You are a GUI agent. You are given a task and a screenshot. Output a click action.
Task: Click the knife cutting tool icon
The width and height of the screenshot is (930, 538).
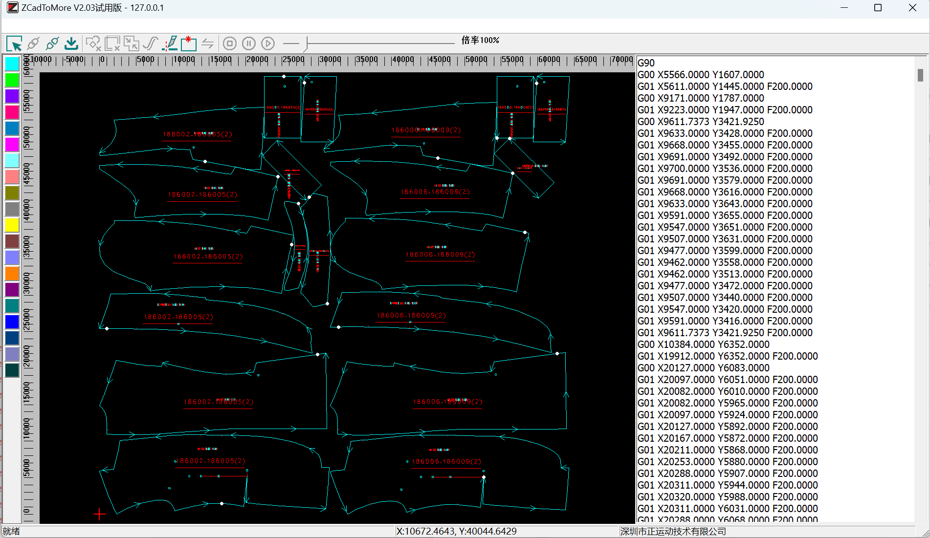tap(170, 44)
